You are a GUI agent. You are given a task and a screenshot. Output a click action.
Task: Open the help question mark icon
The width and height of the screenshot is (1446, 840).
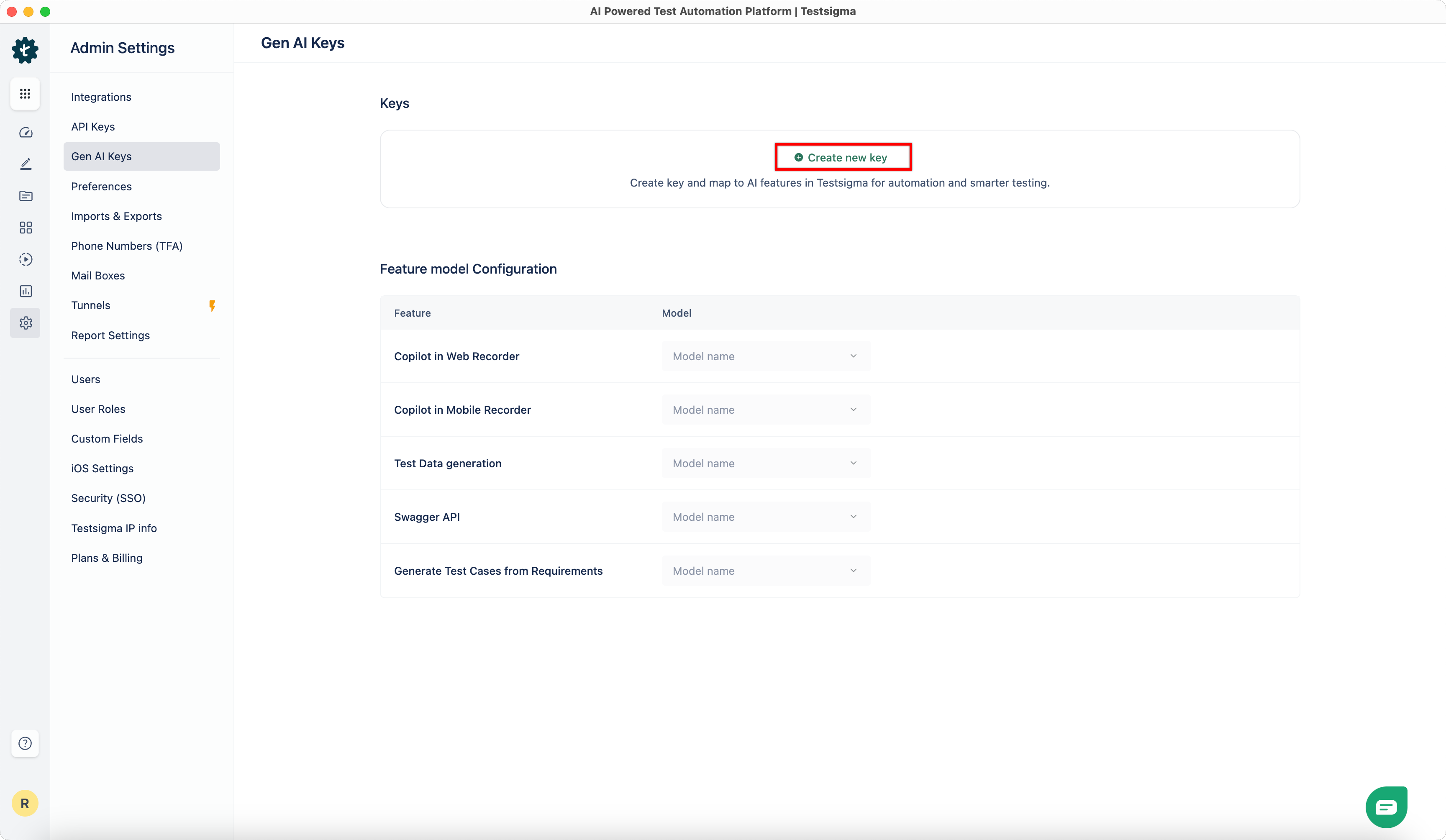point(25,744)
